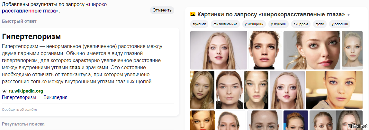This screenshot has width=369, height=130.
Task: Open the Картинки по запросу heading
Action: [271, 14]
